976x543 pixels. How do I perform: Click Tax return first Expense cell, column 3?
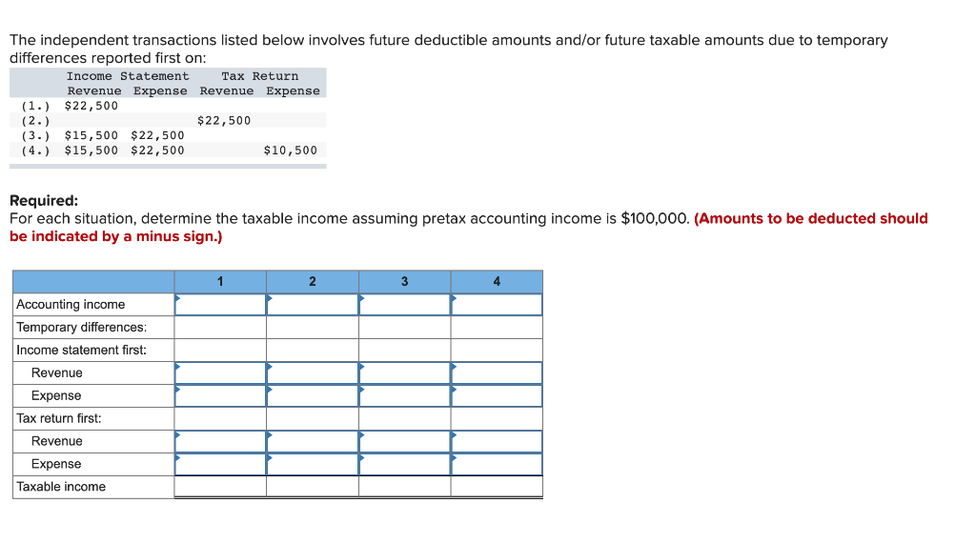point(404,465)
